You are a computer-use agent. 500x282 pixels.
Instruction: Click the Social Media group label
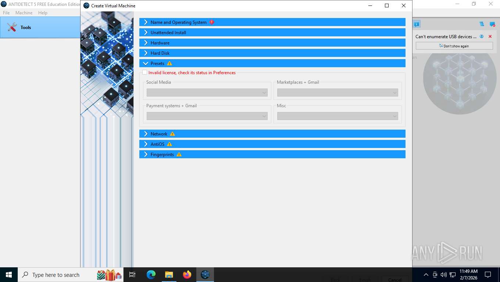158,82
